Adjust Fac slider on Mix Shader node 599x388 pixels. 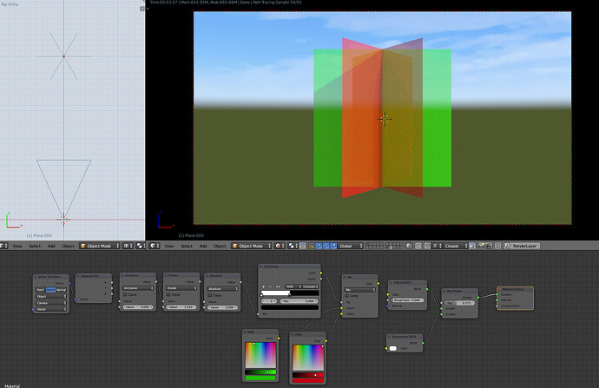pos(461,303)
